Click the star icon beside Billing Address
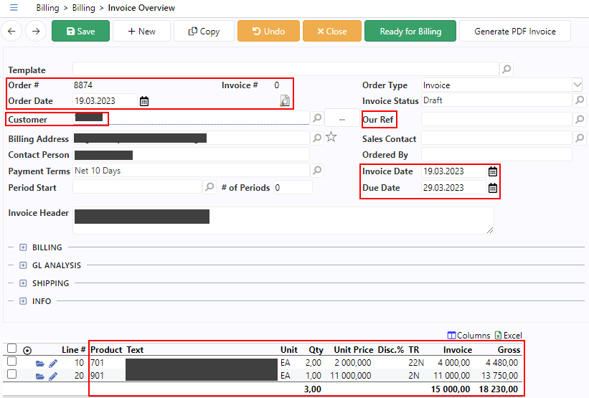The image size is (589, 398). point(331,138)
